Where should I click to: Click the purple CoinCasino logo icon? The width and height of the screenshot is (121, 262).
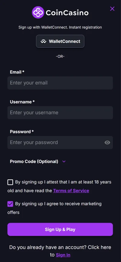click(38, 12)
